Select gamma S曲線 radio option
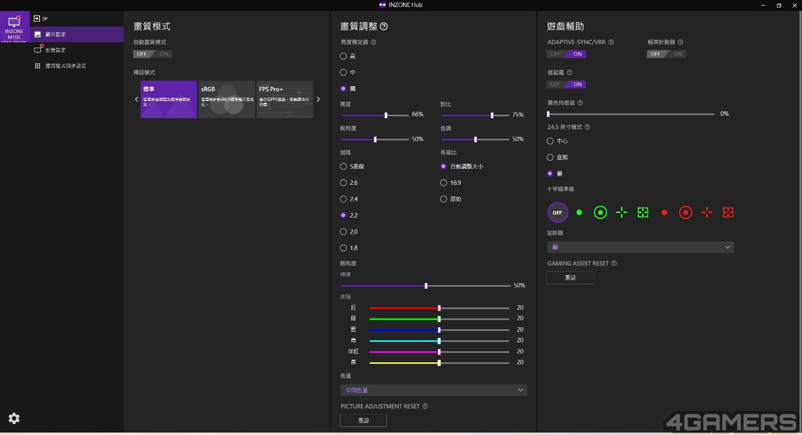 point(343,166)
